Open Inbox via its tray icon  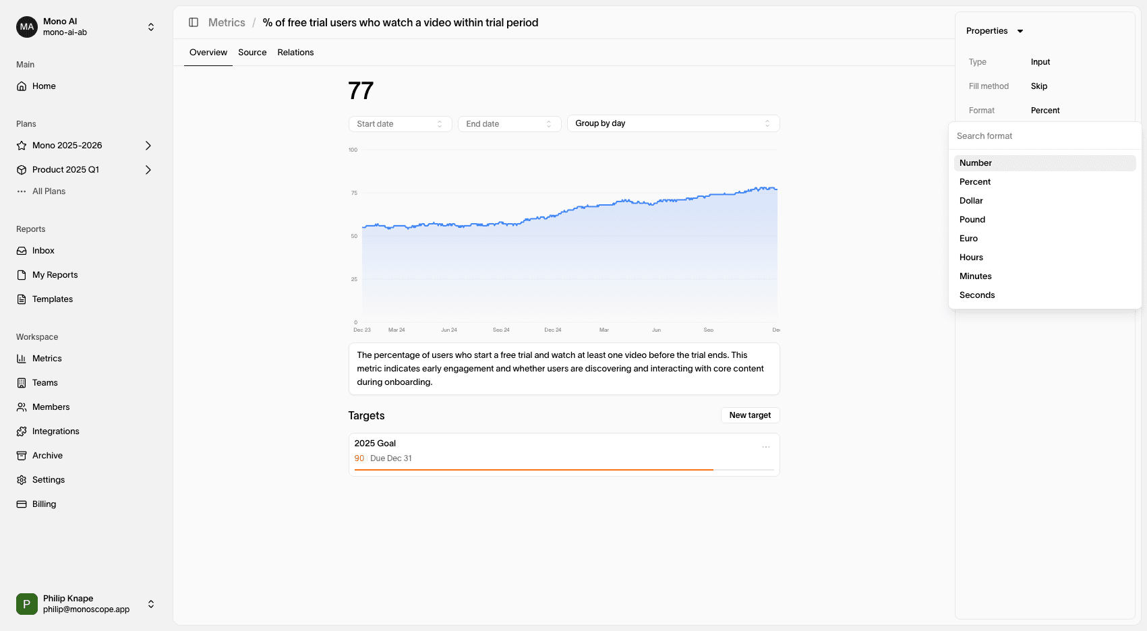(x=22, y=251)
